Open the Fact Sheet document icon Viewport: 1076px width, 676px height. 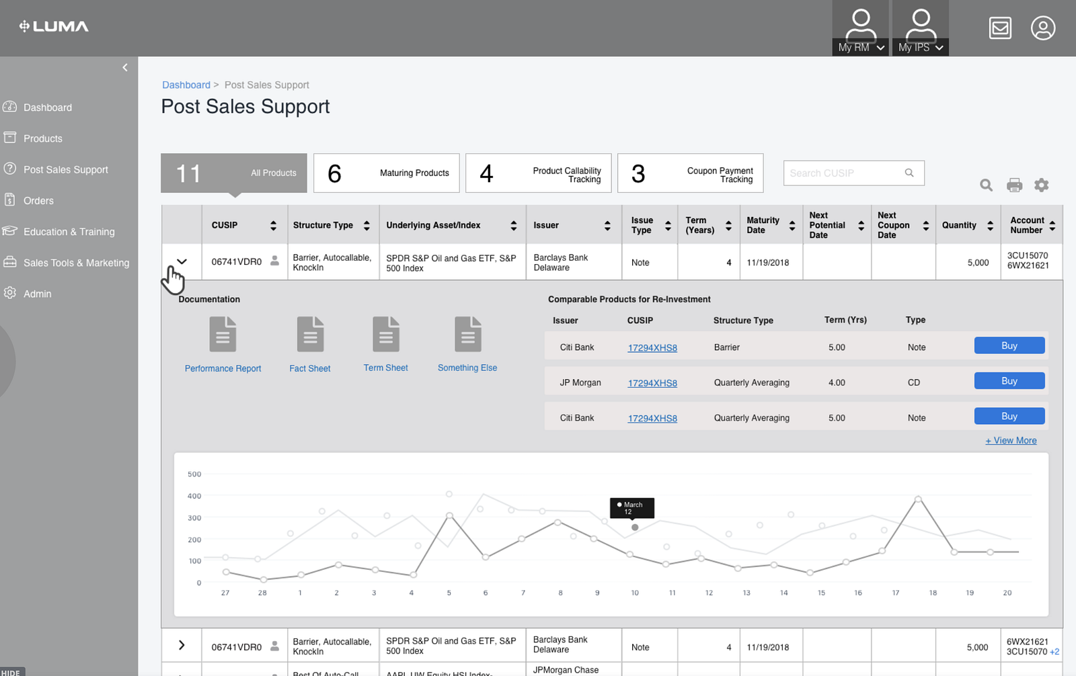click(310, 334)
